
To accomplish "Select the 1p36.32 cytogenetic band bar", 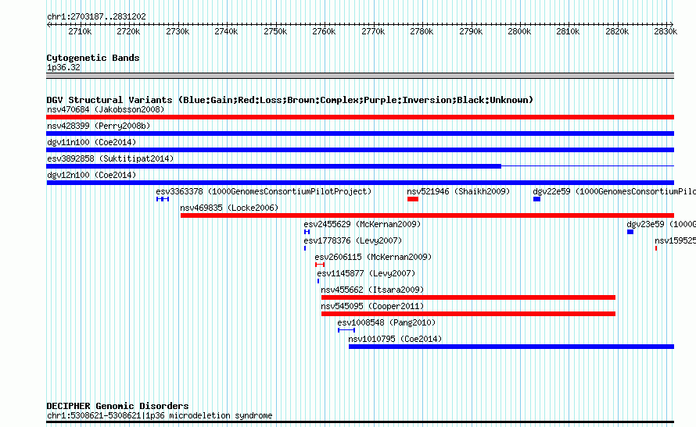I will (360, 77).
